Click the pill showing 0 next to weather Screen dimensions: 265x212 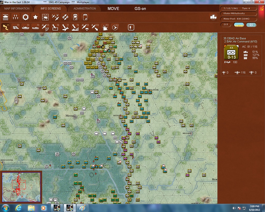coord(251,25)
